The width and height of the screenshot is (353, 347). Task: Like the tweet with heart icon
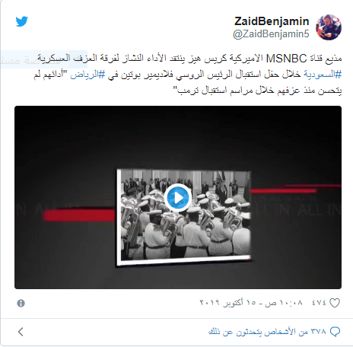335,303
